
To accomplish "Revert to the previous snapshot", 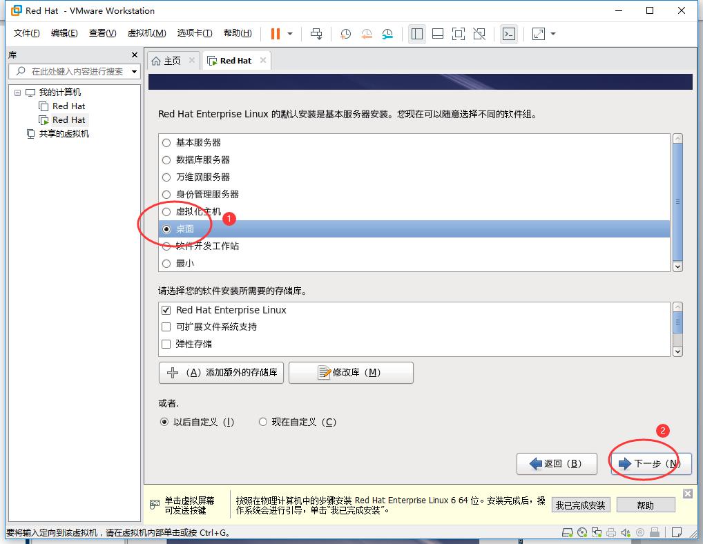I will point(366,34).
